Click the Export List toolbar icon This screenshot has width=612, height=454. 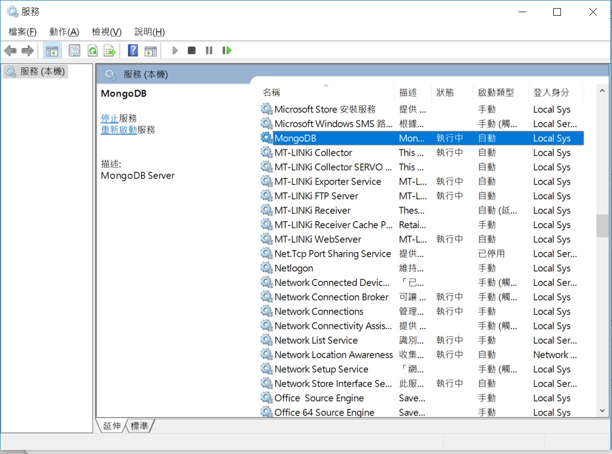click(110, 51)
